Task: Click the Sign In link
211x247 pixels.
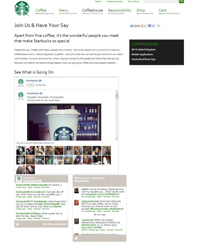Action: point(98,1)
